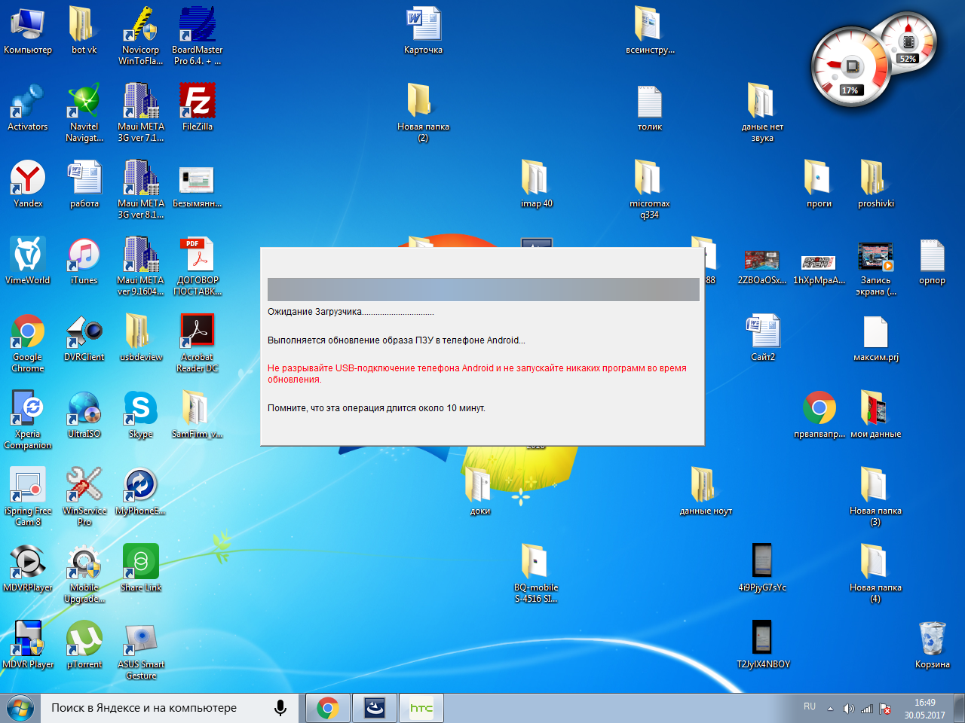Click the red USB warning text

(x=477, y=374)
